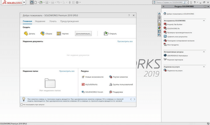This screenshot has width=210, height=125.
Task: Switch to the Главная tab
Action: coord(27,21)
